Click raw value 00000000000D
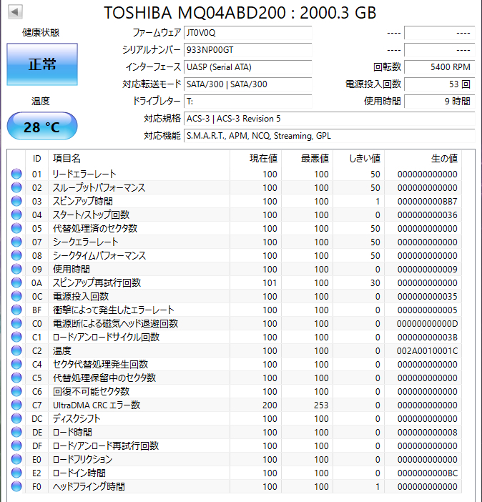The width and height of the screenshot is (482, 502). 427,324
